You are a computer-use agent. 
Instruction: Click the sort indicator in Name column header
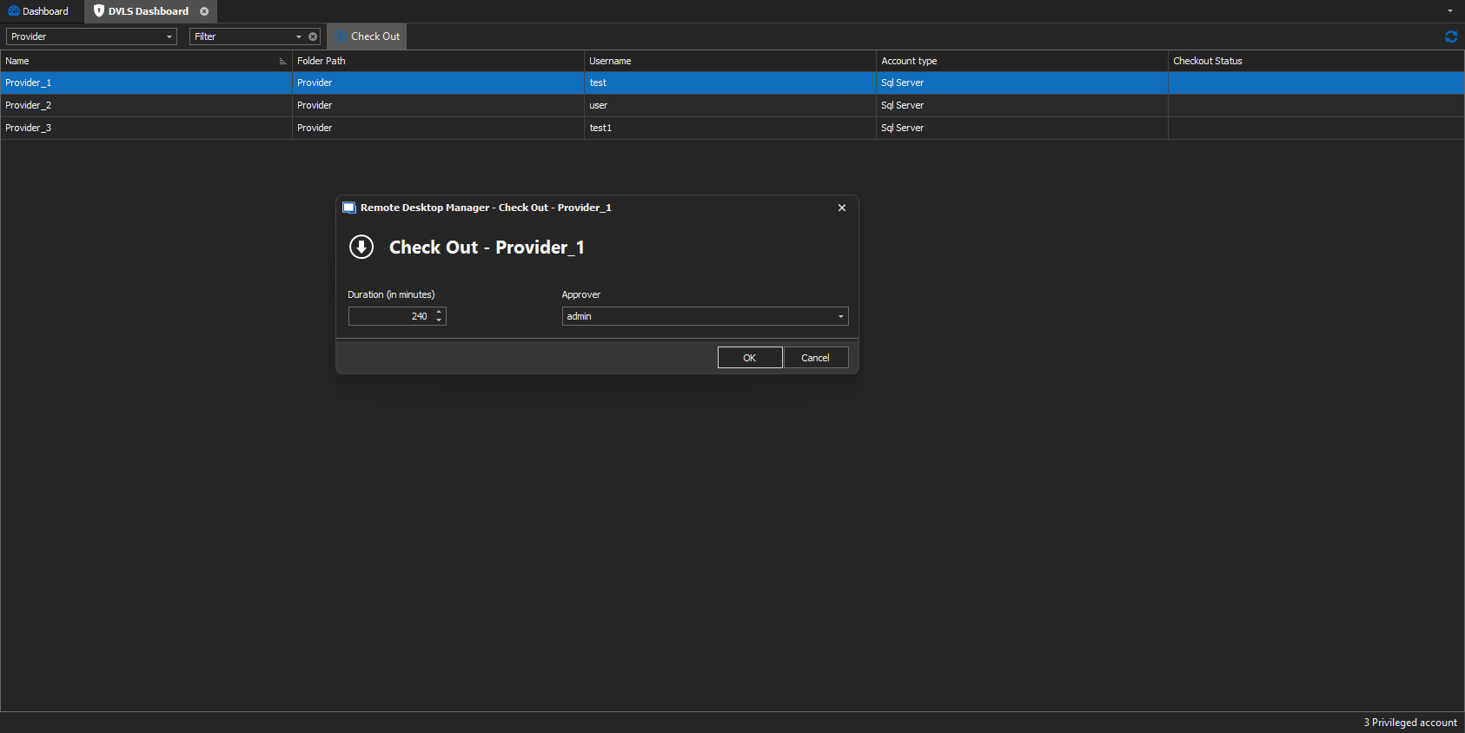tap(282, 62)
